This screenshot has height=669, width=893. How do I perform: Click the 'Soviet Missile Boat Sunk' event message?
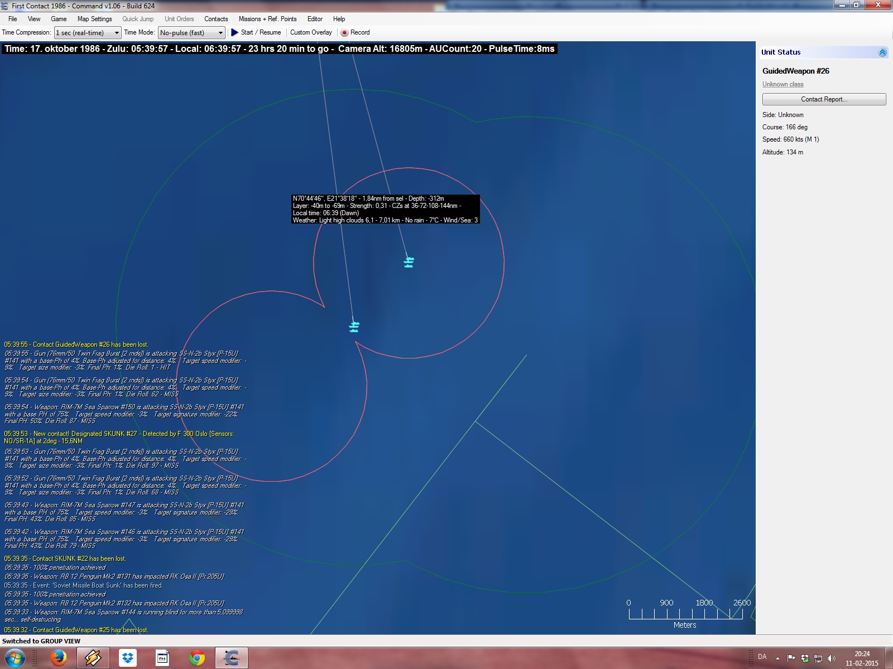(x=84, y=585)
